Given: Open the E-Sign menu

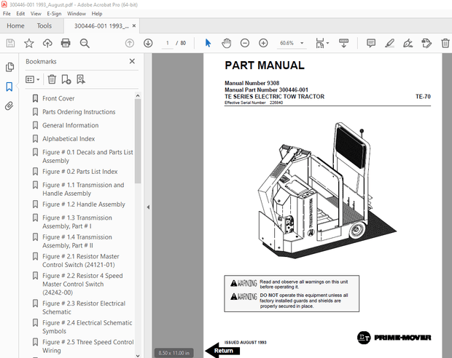Looking at the screenshot, I should (54, 13).
